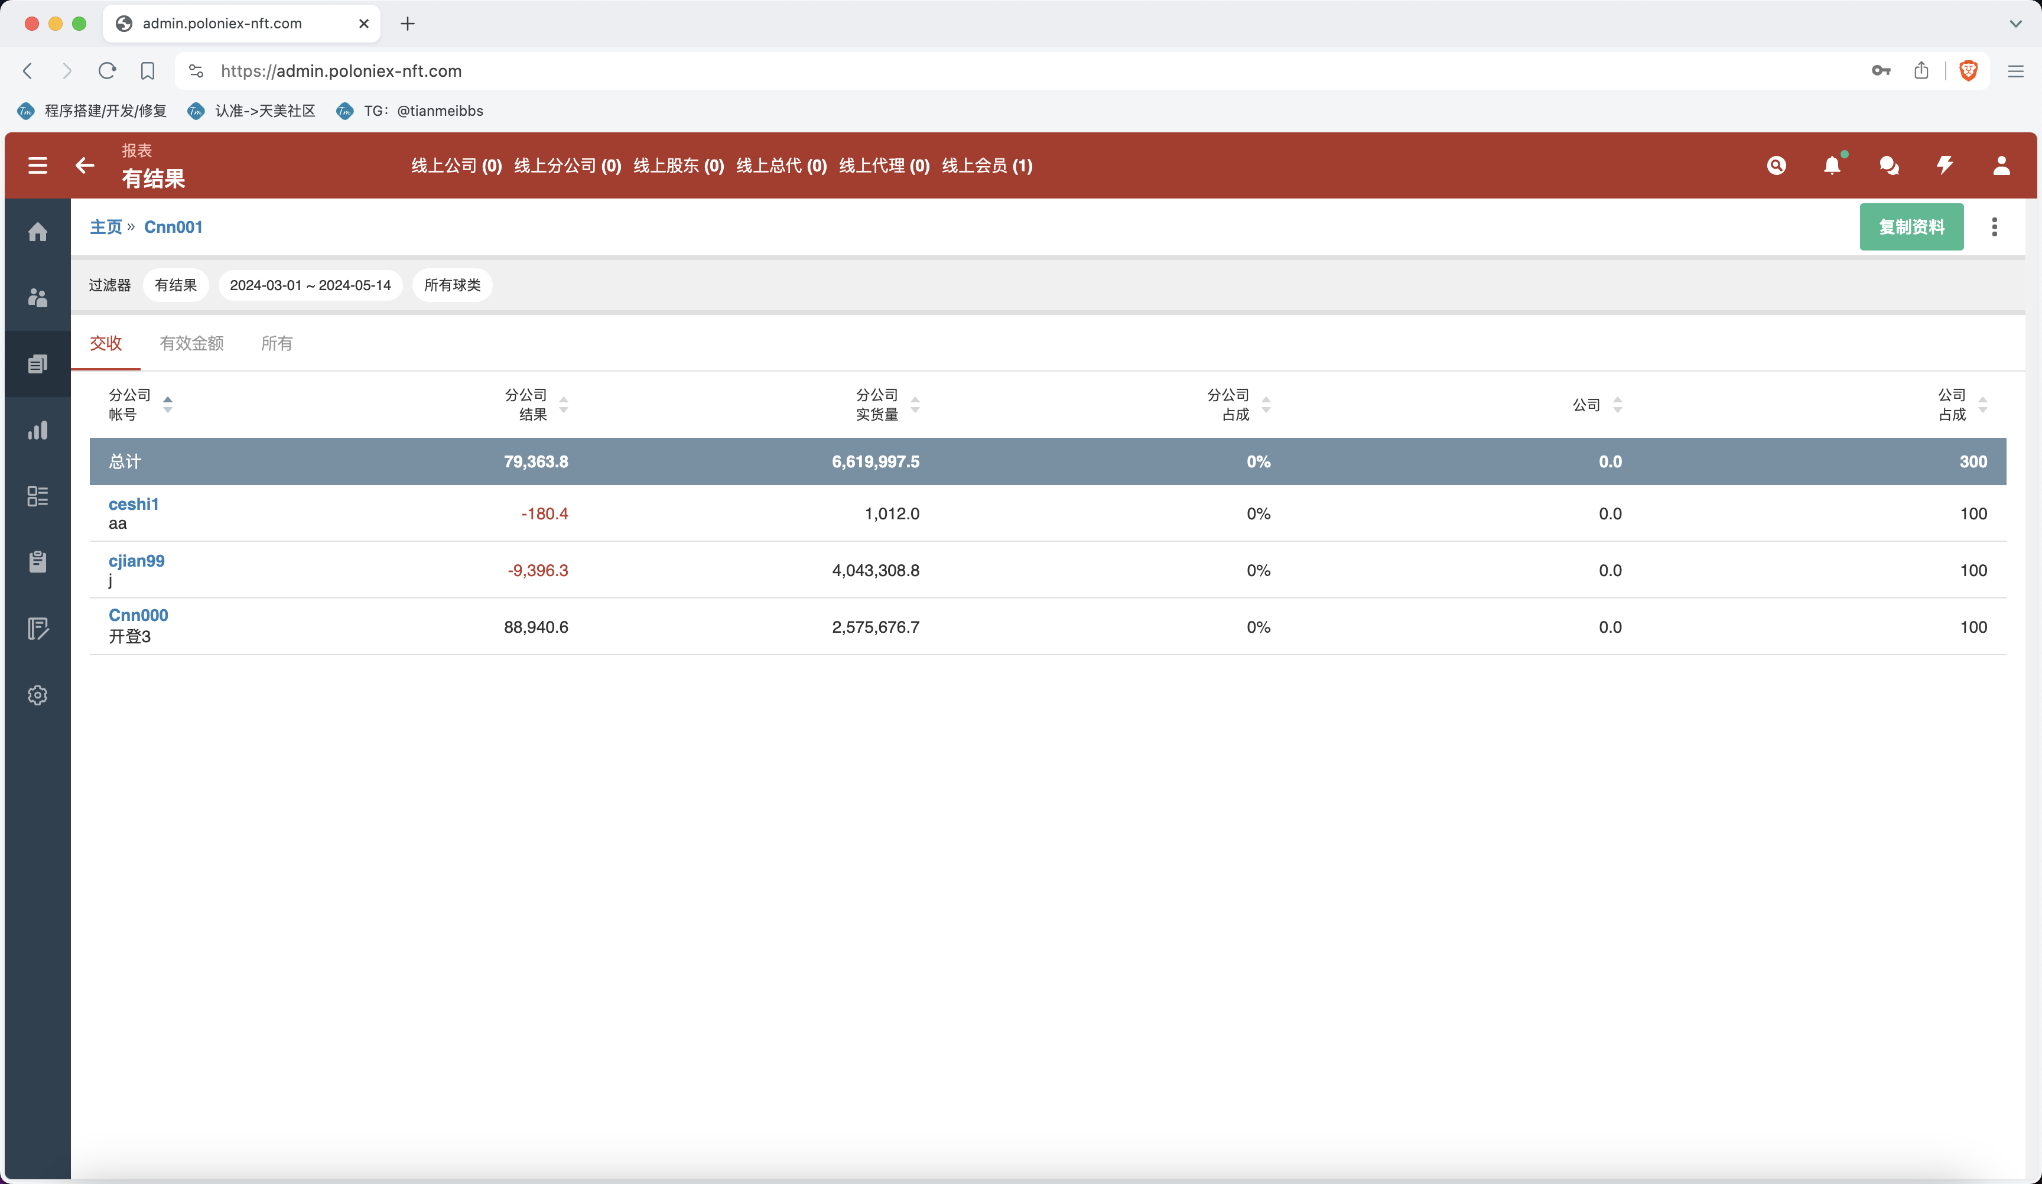The image size is (2042, 1184).
Task: Open the members group sidebar icon
Action: pyautogui.click(x=37, y=297)
